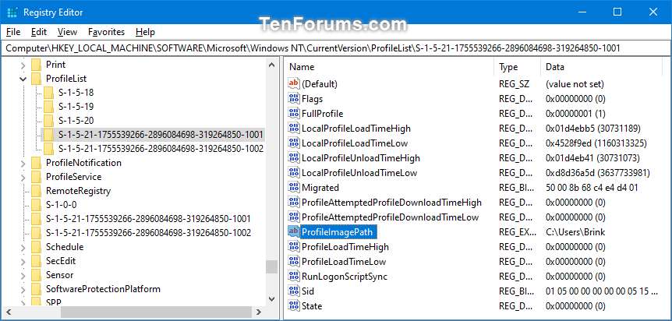Select the State value name
This screenshot has width=672, height=321.
tap(312, 306)
